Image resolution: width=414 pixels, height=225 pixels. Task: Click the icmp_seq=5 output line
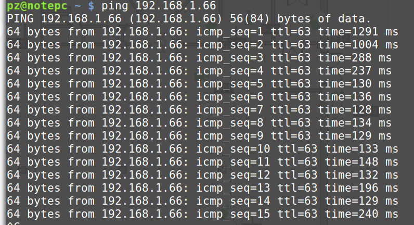click(x=199, y=84)
